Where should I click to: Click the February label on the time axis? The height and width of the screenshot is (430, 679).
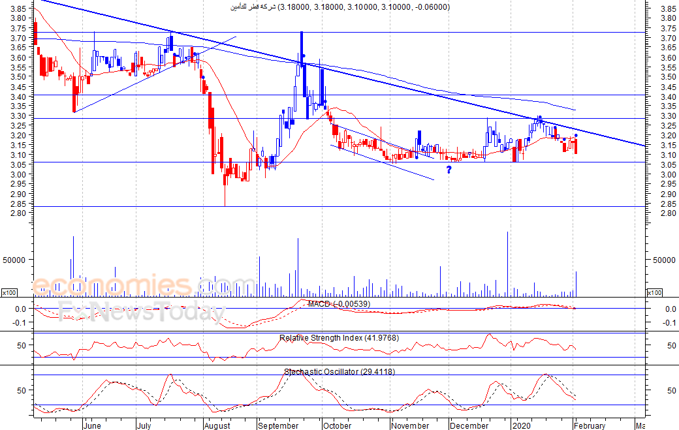click(590, 425)
